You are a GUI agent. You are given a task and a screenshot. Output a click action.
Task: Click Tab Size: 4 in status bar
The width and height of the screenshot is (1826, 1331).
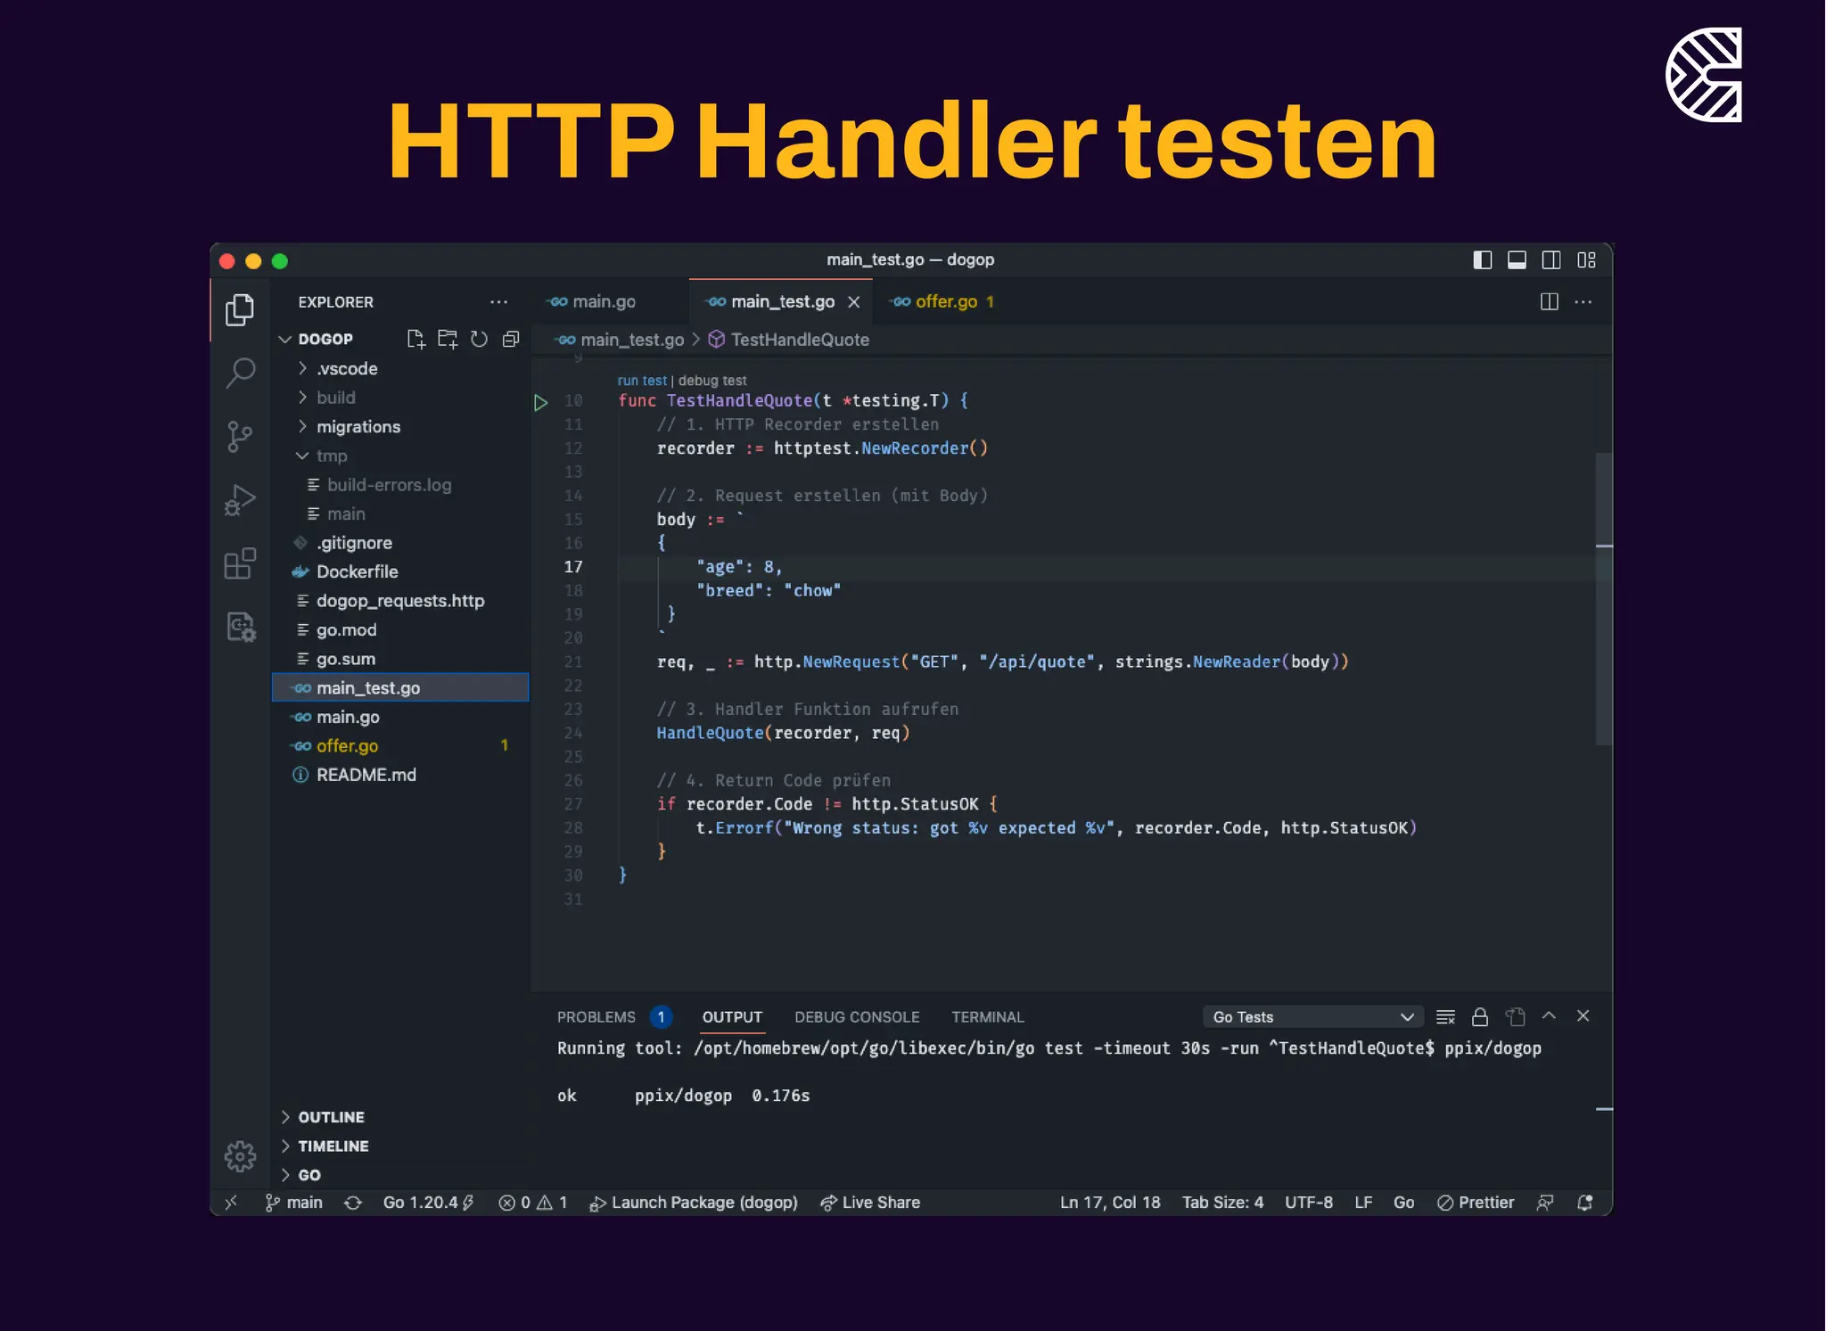pos(1222,1203)
